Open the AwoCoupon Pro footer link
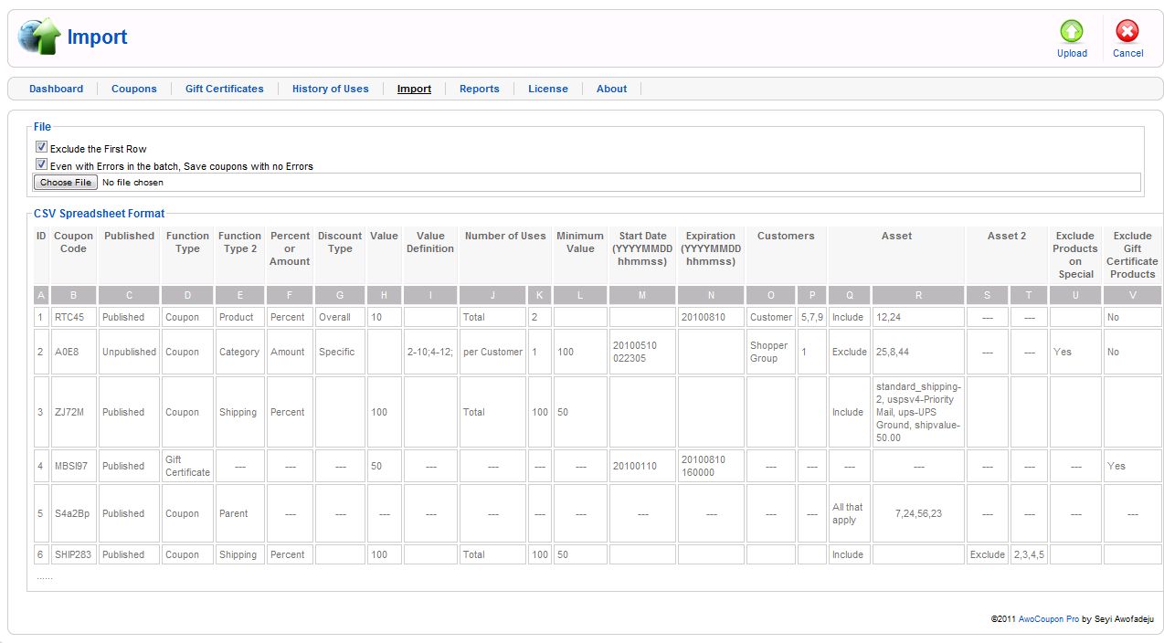This screenshot has height=643, width=1164. point(1049,619)
